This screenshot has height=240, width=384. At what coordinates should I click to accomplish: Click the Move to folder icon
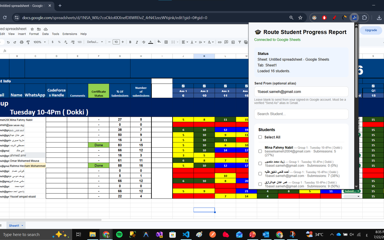pyautogui.click(x=39, y=29)
